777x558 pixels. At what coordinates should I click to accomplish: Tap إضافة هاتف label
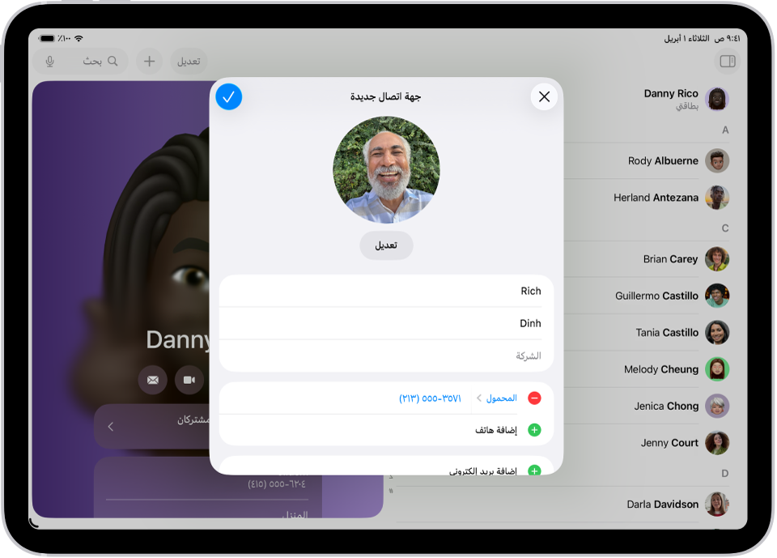click(496, 430)
